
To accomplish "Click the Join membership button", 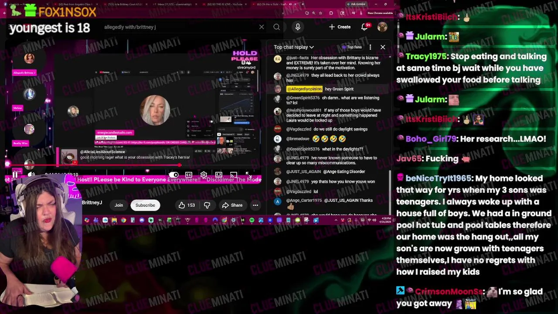I will click(x=119, y=205).
